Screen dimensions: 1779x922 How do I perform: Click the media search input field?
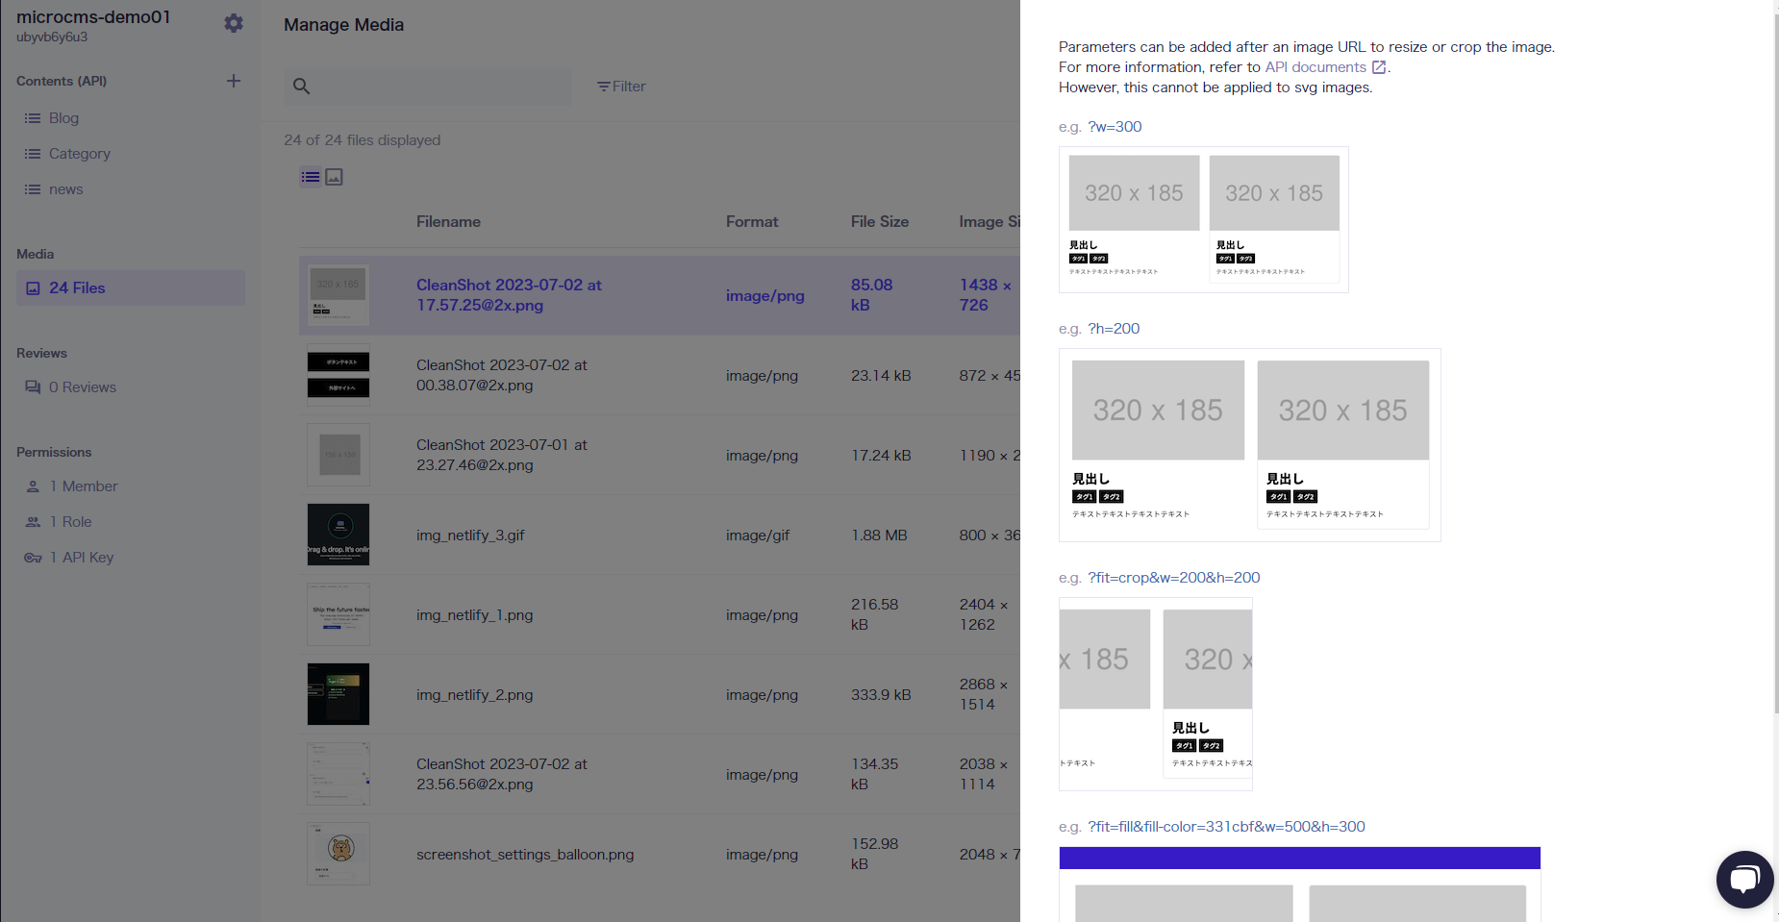coord(442,87)
